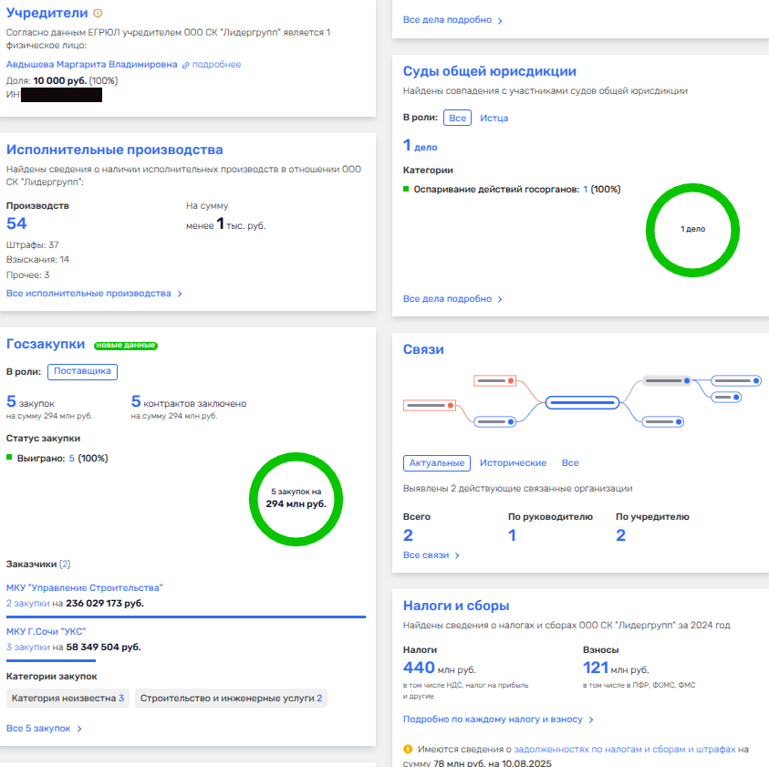The height and width of the screenshot is (767, 769).
Task: Click the central node in Связи graph
Action: point(582,401)
